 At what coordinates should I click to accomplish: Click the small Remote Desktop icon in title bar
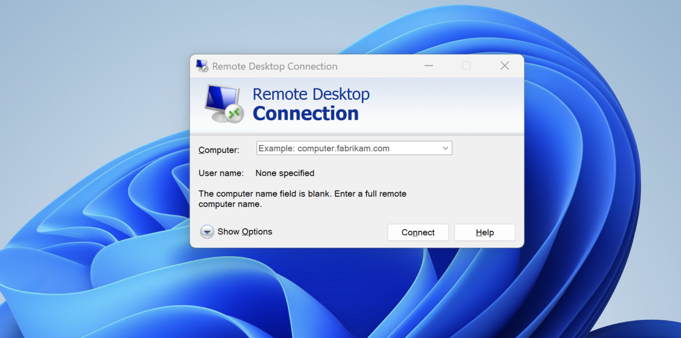click(202, 66)
